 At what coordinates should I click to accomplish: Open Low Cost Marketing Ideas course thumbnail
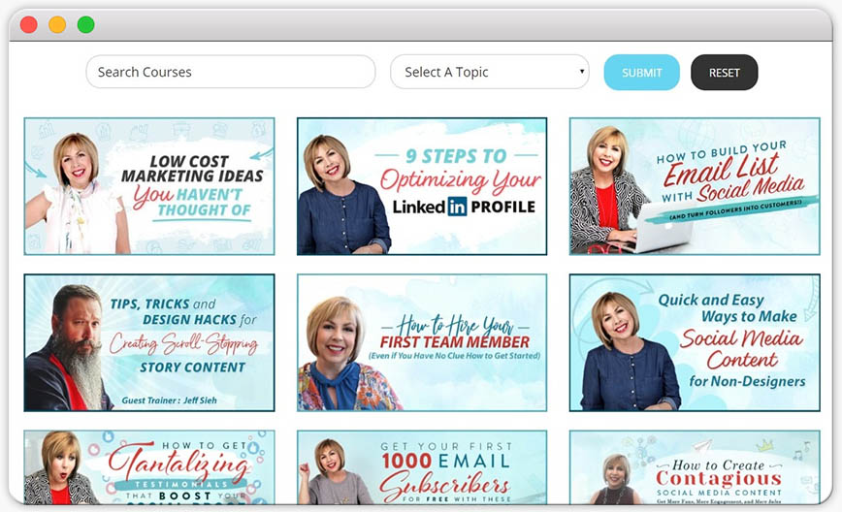149,186
